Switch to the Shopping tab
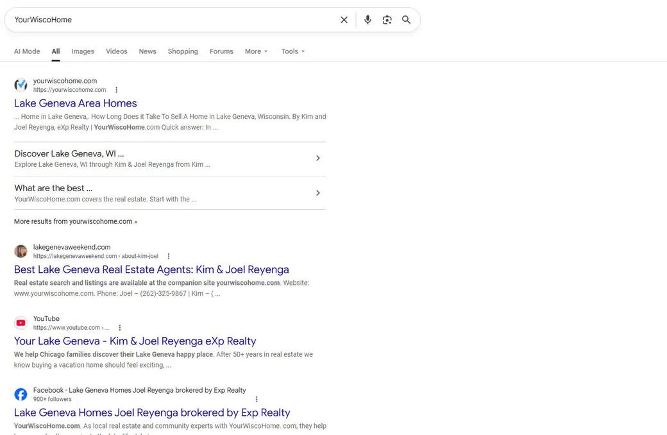The width and height of the screenshot is (667, 435). (x=183, y=51)
